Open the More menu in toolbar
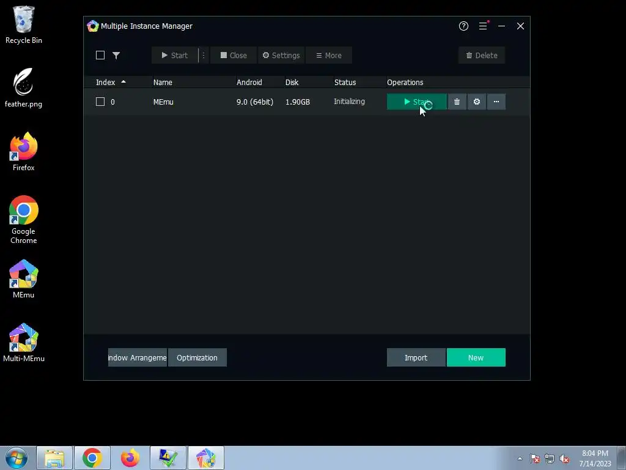The height and width of the screenshot is (470, 626). (328, 55)
